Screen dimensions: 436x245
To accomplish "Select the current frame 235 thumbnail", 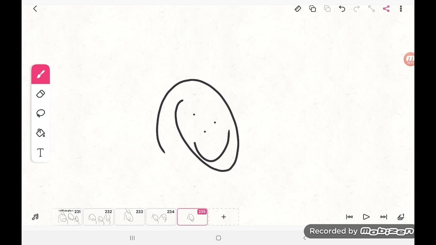I will (192, 217).
